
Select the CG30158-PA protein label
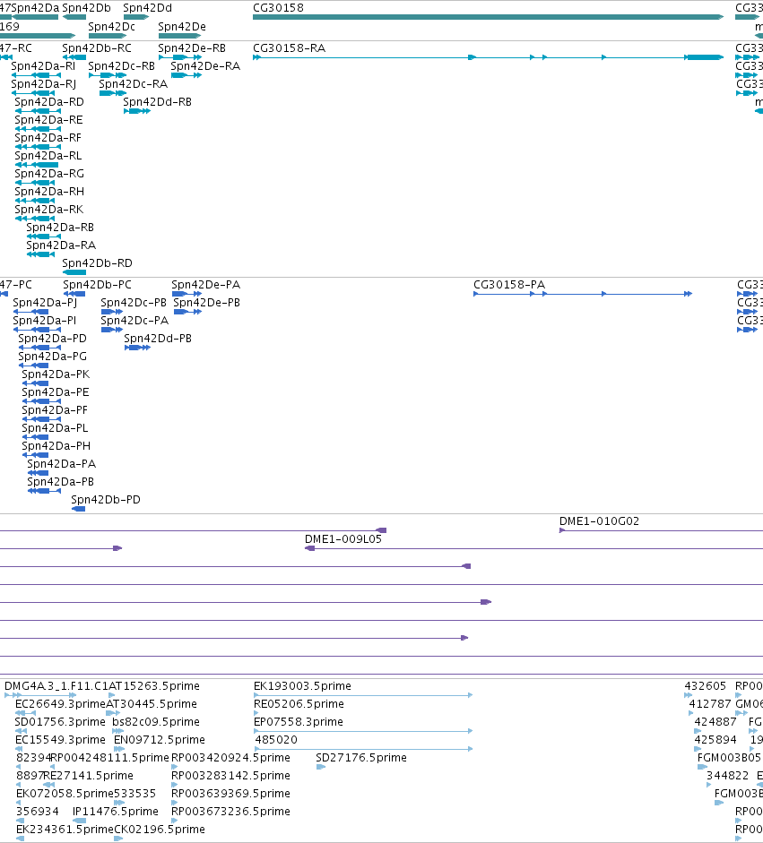[x=509, y=284]
